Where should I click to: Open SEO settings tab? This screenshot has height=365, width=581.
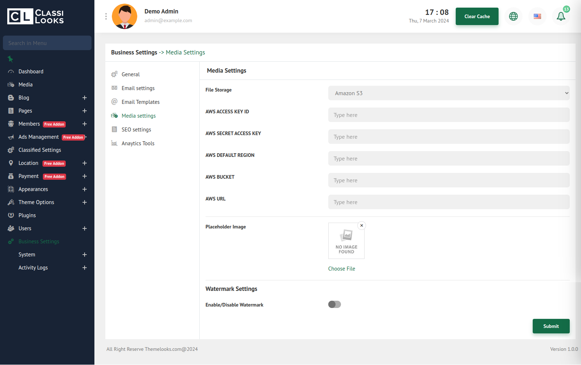[x=136, y=130]
